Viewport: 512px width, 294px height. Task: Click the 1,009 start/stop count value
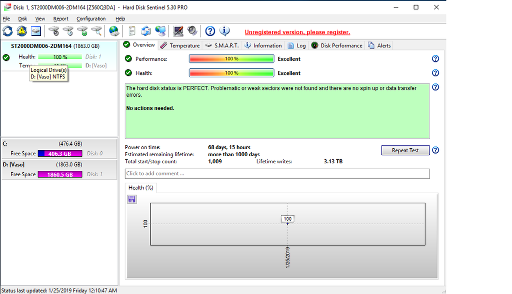point(215,161)
